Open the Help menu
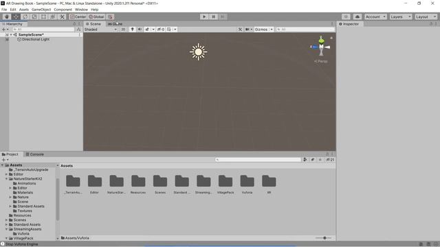Viewport: 440px width, 247px height. coord(95,10)
